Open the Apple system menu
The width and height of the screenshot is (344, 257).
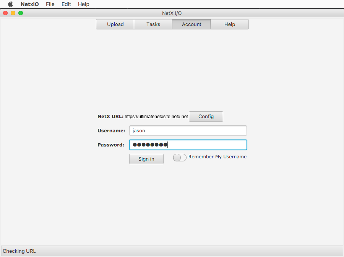pos(10,4)
